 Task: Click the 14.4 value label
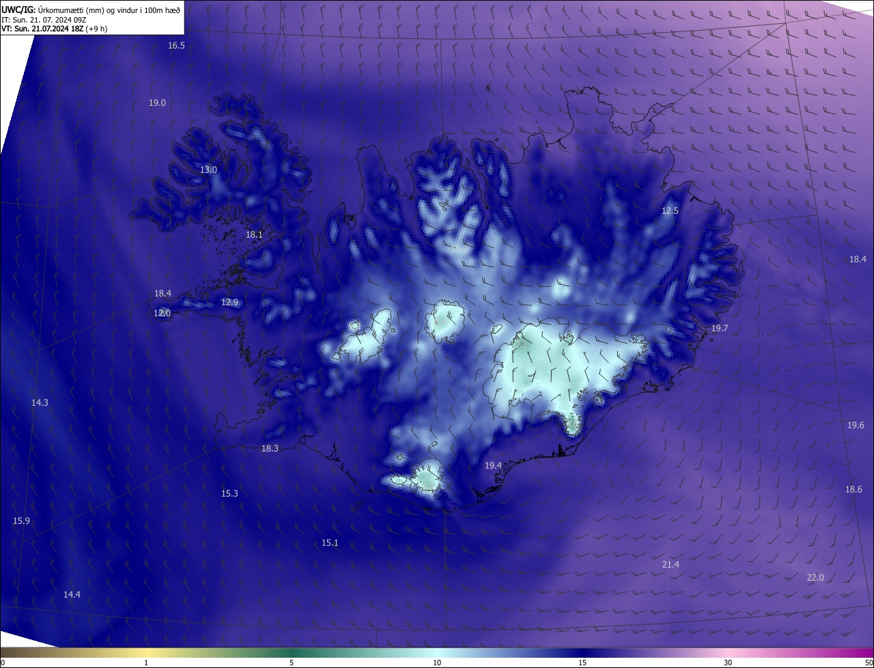pyautogui.click(x=72, y=595)
